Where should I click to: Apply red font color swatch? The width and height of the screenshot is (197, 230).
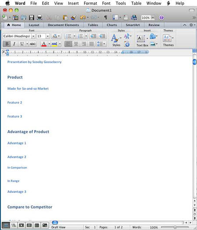(x=44, y=44)
